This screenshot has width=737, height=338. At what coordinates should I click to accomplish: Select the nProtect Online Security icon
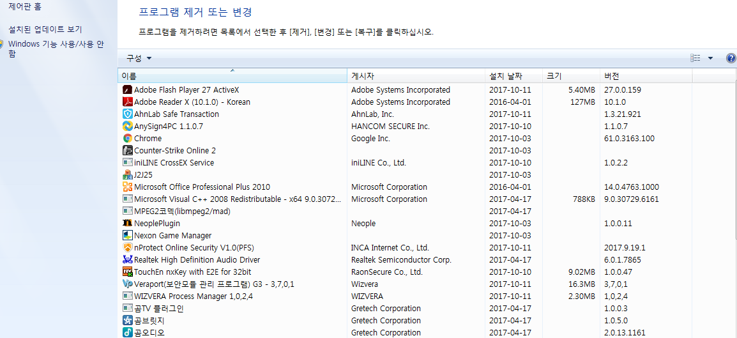coord(127,248)
